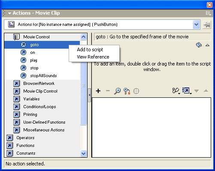Click the Movie Control book icon
The height and width of the screenshot is (171, 215).
16,37
